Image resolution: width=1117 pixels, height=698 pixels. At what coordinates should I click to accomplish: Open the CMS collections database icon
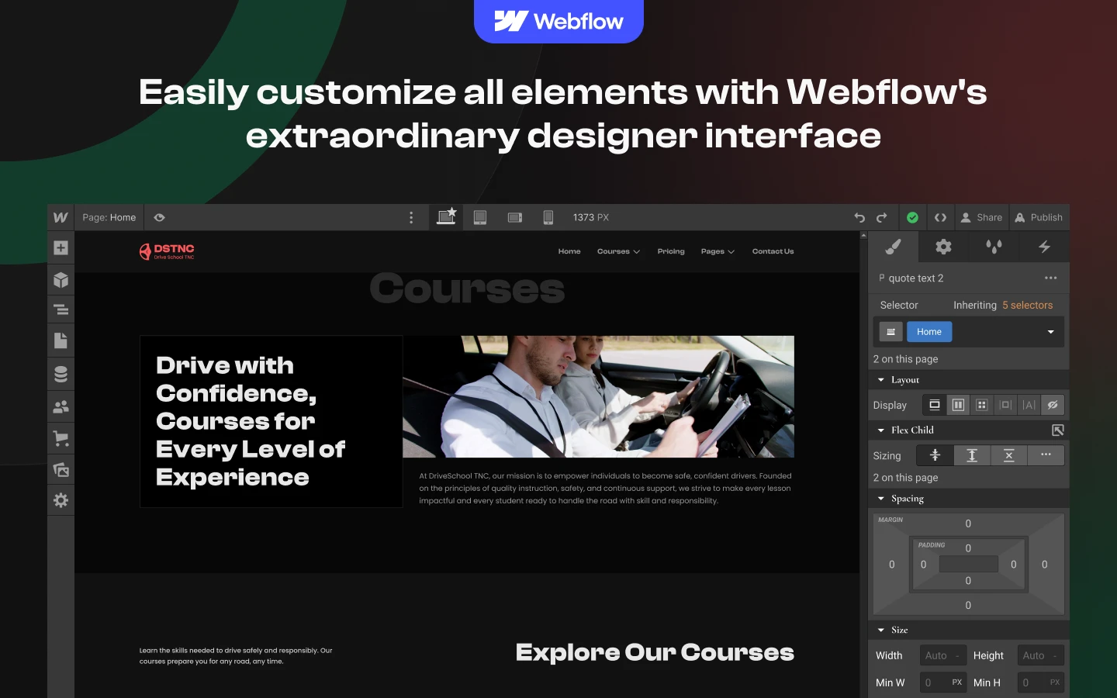(x=61, y=374)
